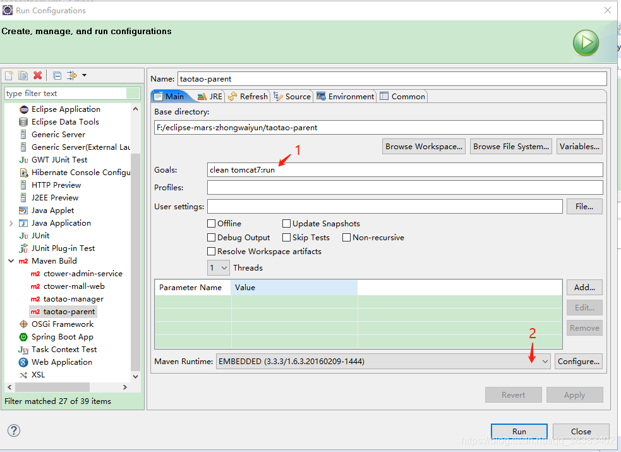Viewport: 621px width, 452px height.
Task: Click the Duplicate launch configuration icon
Action: (x=23, y=75)
